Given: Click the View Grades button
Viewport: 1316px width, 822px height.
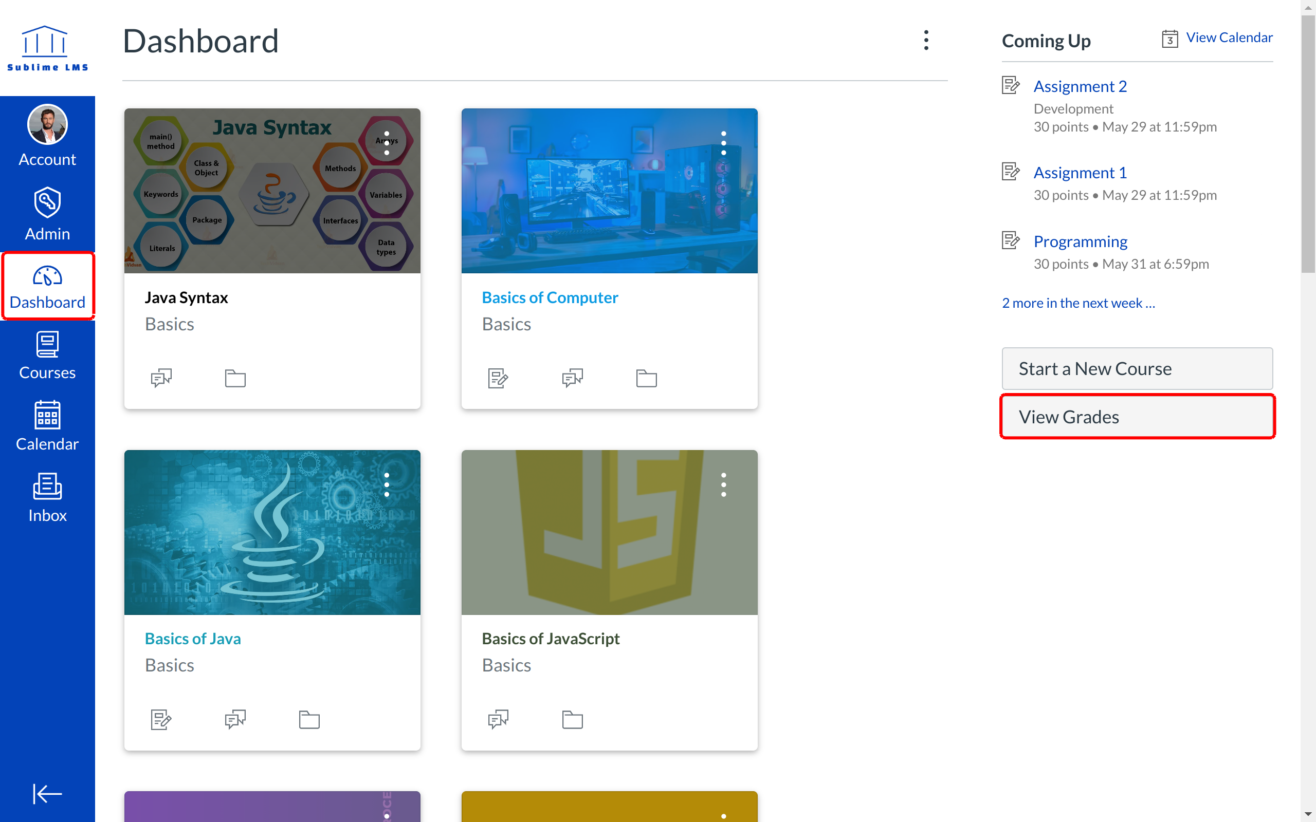Looking at the screenshot, I should pos(1137,417).
